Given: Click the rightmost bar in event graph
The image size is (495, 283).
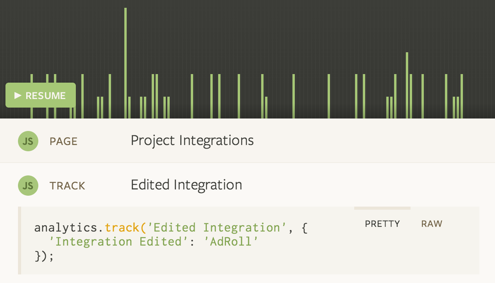Looking at the screenshot, I should 462,96.
